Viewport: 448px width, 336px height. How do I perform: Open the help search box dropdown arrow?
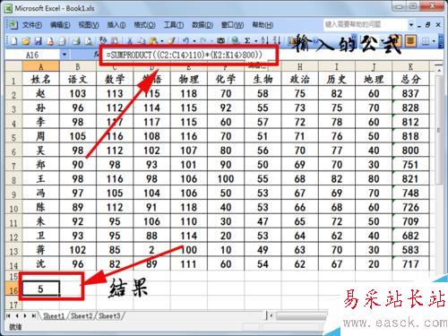click(411, 25)
